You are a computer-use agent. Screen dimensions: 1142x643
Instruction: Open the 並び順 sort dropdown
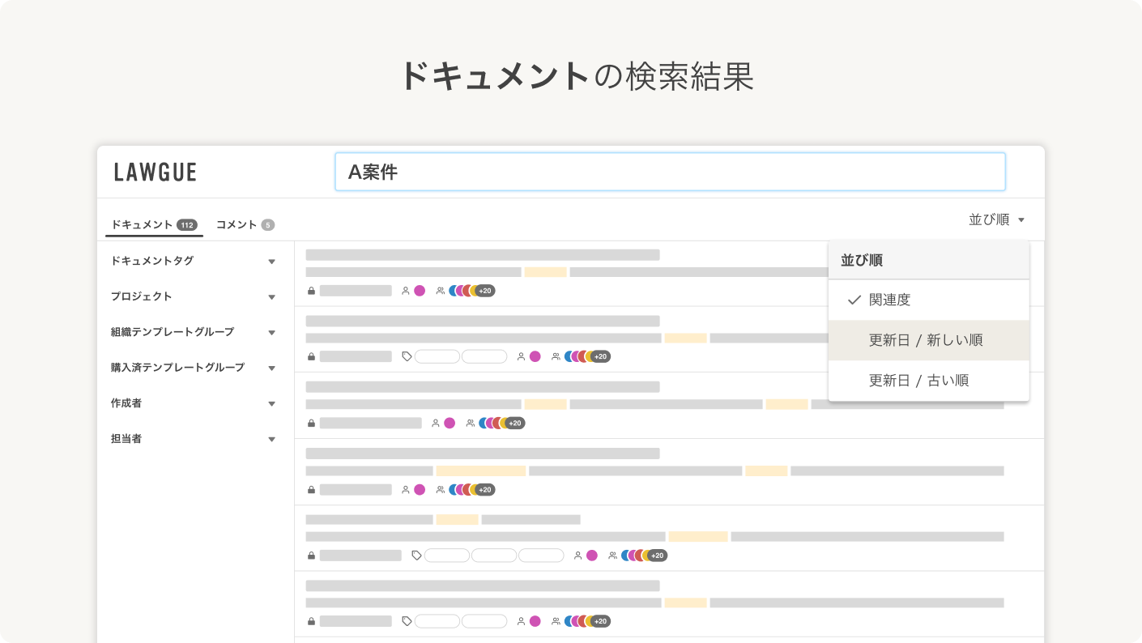[997, 219]
